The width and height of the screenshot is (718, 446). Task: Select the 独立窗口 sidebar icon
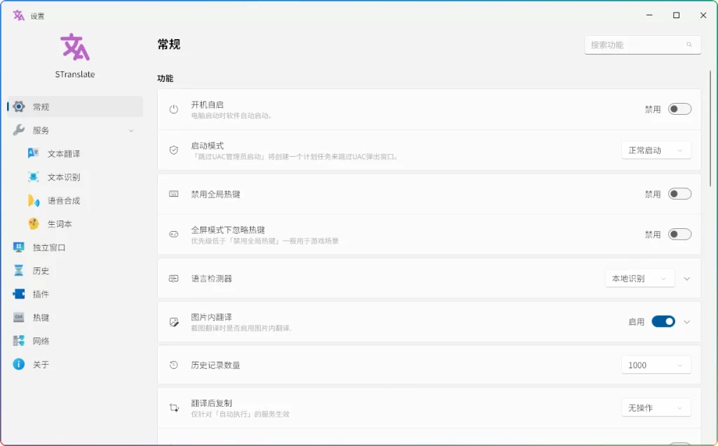pos(20,247)
